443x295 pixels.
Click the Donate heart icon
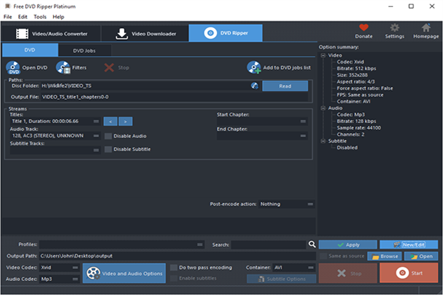point(364,27)
